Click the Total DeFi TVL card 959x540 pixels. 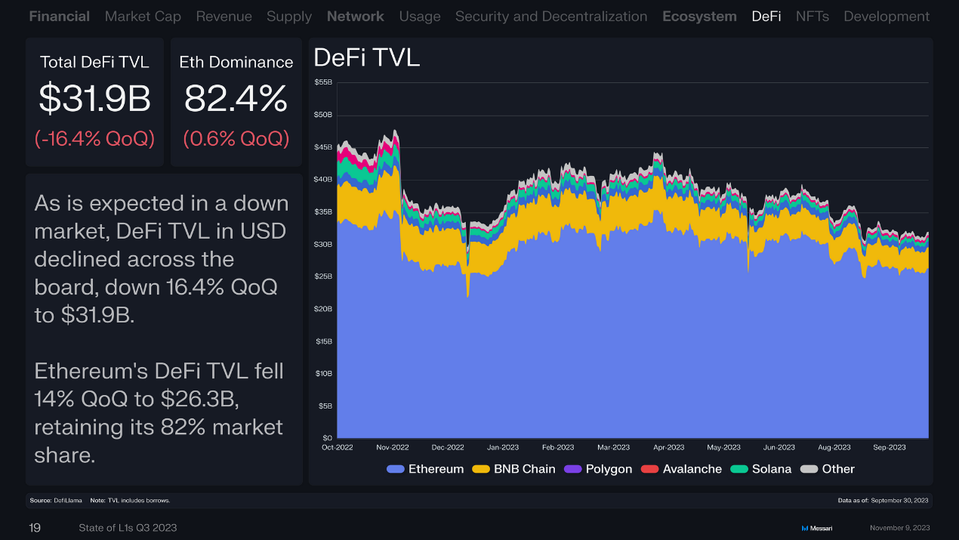coord(94,102)
